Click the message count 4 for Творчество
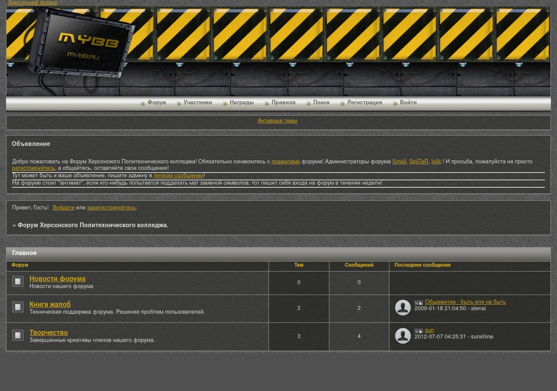Viewport: 557px width, 391px height. pyautogui.click(x=359, y=336)
